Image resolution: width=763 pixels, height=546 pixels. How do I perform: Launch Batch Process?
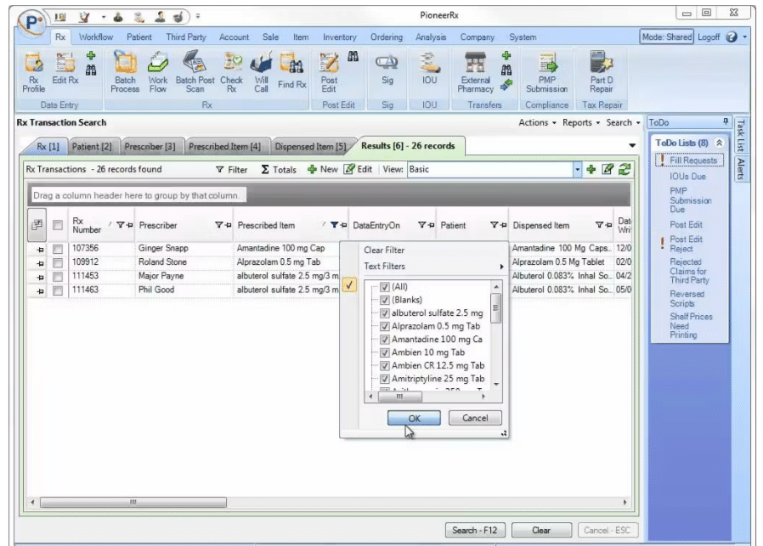pyautogui.click(x=125, y=71)
